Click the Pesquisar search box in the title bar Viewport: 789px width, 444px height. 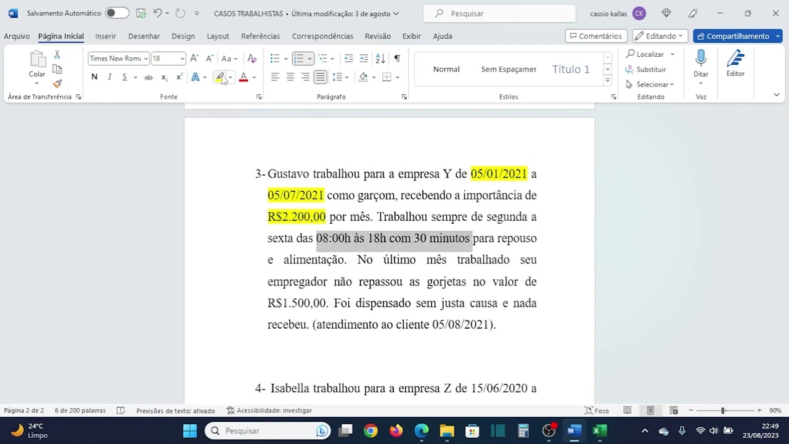coord(499,13)
